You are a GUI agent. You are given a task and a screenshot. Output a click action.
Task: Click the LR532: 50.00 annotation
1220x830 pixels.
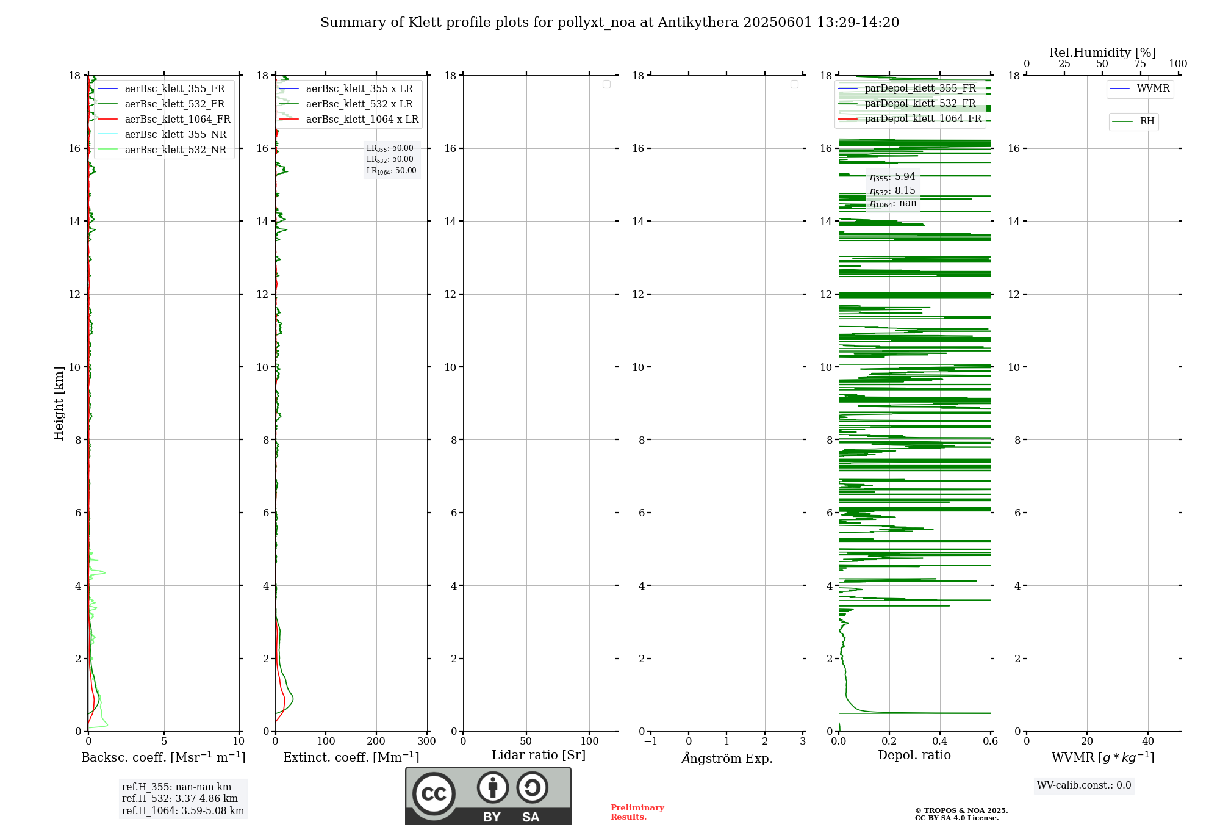point(390,159)
